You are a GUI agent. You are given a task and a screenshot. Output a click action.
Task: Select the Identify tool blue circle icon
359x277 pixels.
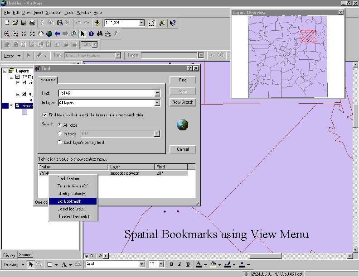[x=91, y=34]
